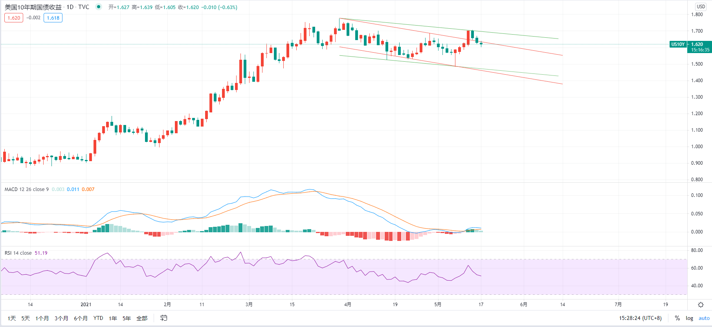
Task: Click the 15:16:35 countdown under price label
Action: (x=700, y=50)
